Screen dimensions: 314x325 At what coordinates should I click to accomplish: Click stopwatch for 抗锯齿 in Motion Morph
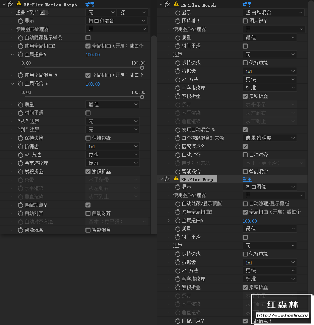pyautogui.click(x=20, y=147)
